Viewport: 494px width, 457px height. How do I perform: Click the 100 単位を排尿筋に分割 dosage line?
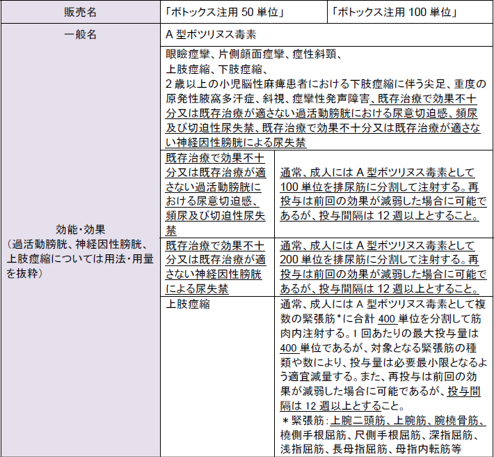coord(379,187)
